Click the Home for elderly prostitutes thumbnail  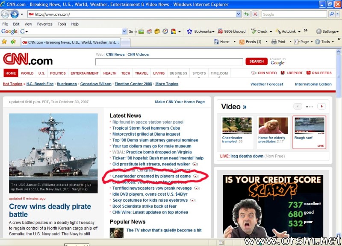pos(273,125)
